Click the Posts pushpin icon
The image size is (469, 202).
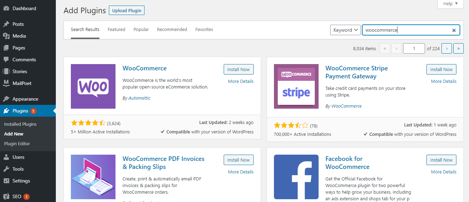click(x=6, y=24)
